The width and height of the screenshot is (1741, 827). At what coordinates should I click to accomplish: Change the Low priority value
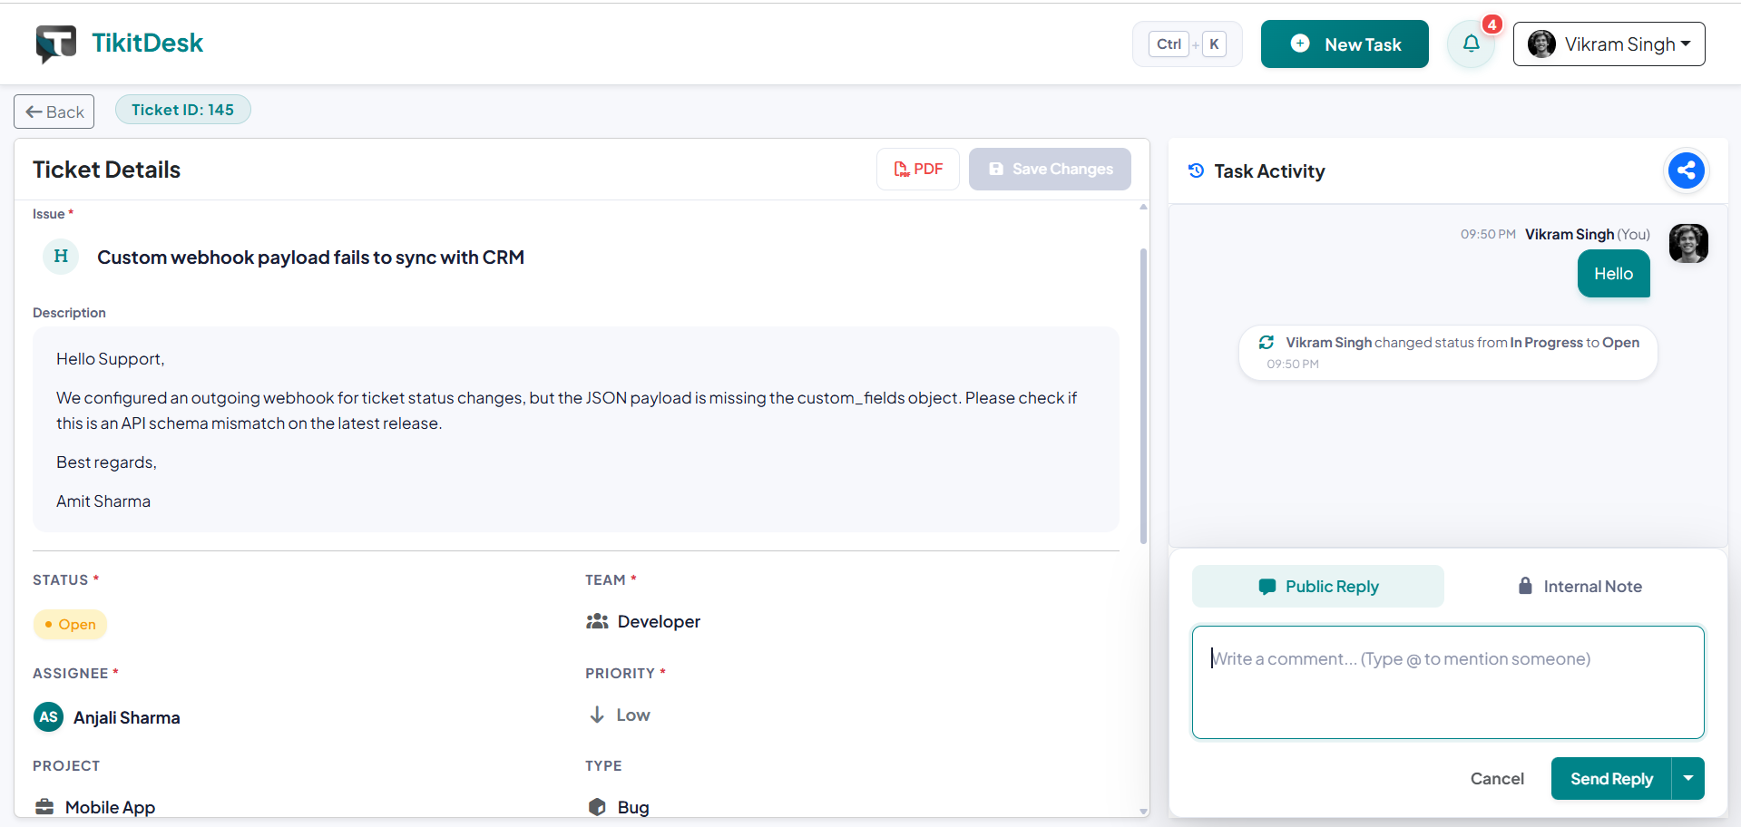tap(620, 715)
